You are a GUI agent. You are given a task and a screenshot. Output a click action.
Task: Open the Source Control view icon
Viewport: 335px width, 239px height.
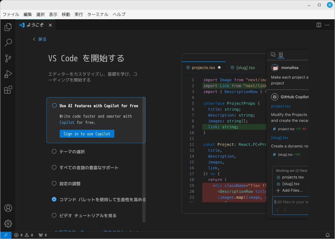[x=8, y=58]
